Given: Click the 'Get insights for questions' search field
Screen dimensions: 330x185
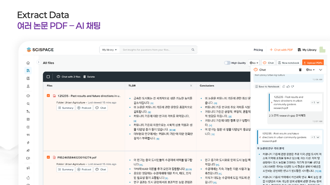Looking at the screenshot, I should (155, 50).
